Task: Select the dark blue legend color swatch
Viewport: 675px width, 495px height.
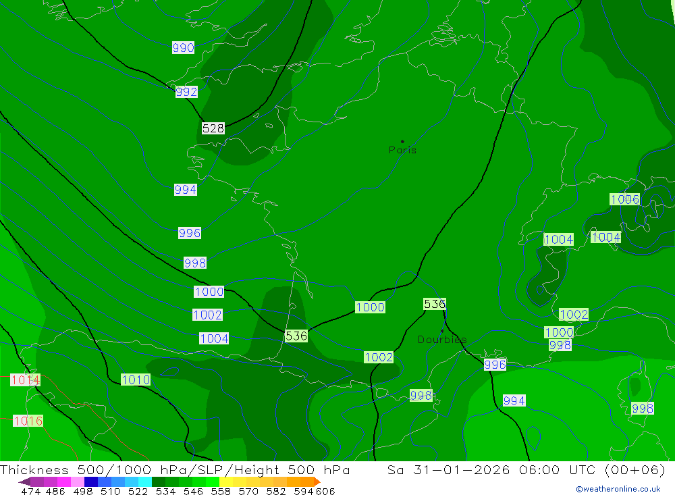Action: point(91,481)
